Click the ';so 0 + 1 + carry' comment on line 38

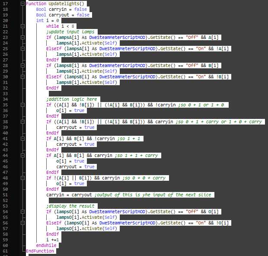(219, 122)
